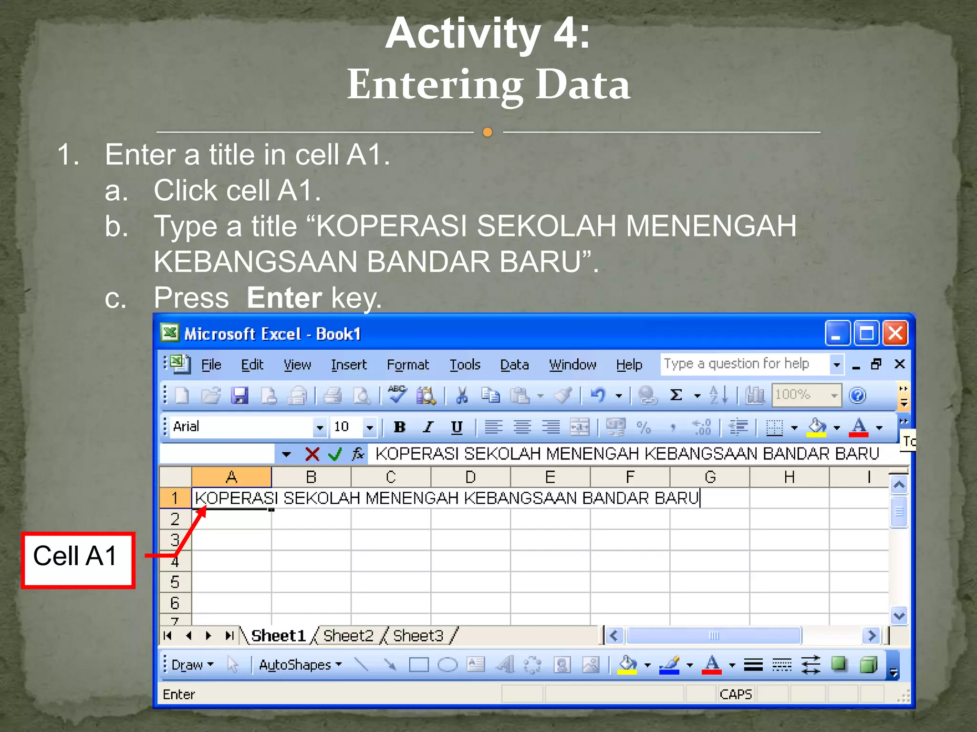Select column B header
This screenshot has height=732, width=977.
pos(311,477)
